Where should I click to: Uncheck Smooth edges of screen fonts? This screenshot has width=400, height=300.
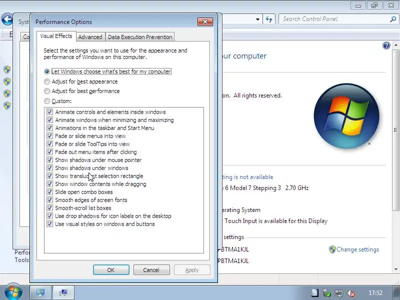tap(49, 199)
